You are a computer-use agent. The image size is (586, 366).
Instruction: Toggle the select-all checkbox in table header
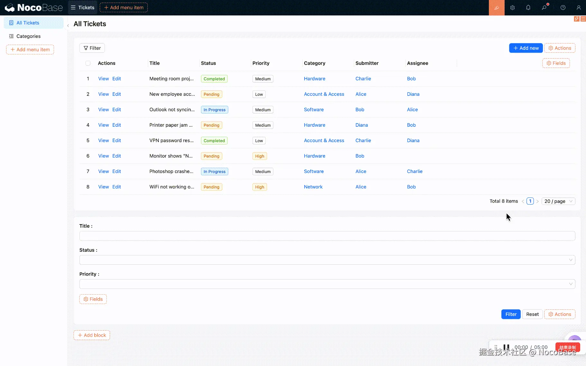click(x=88, y=63)
